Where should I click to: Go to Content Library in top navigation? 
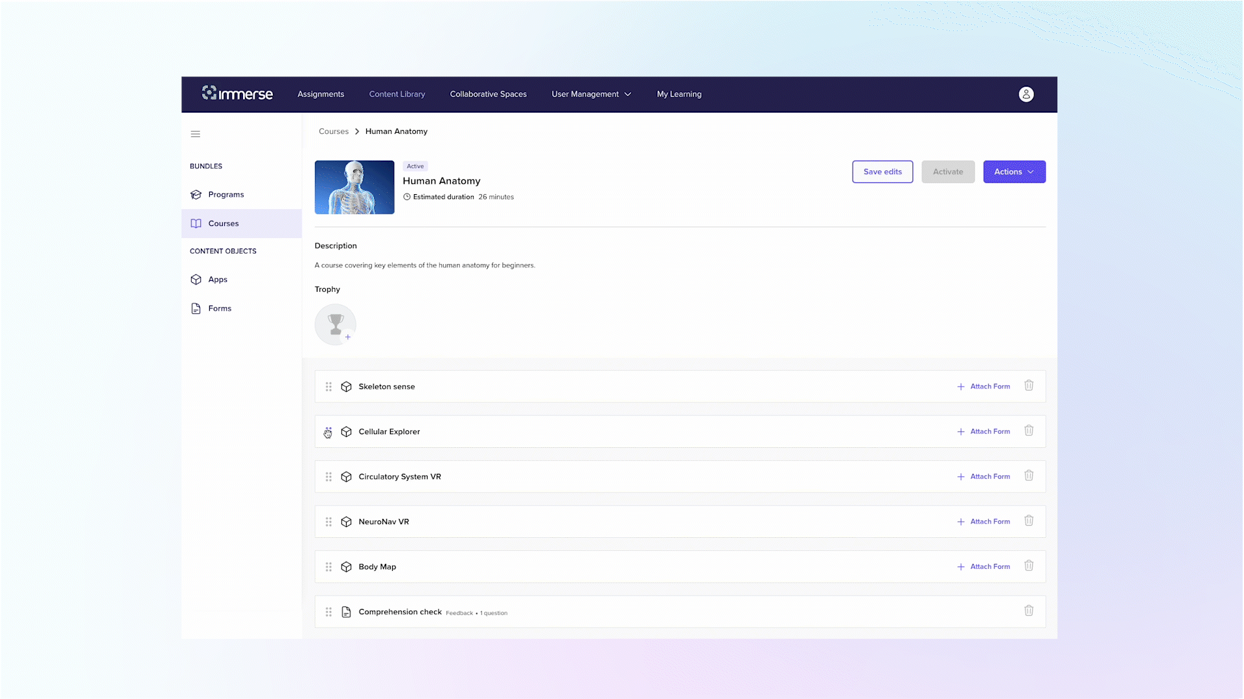coord(397,94)
